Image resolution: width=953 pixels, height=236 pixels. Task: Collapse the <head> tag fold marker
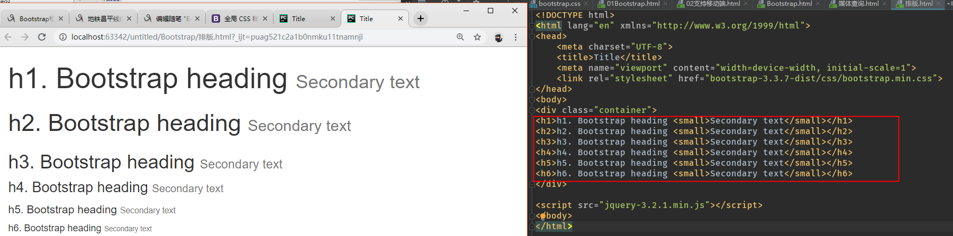532,36
